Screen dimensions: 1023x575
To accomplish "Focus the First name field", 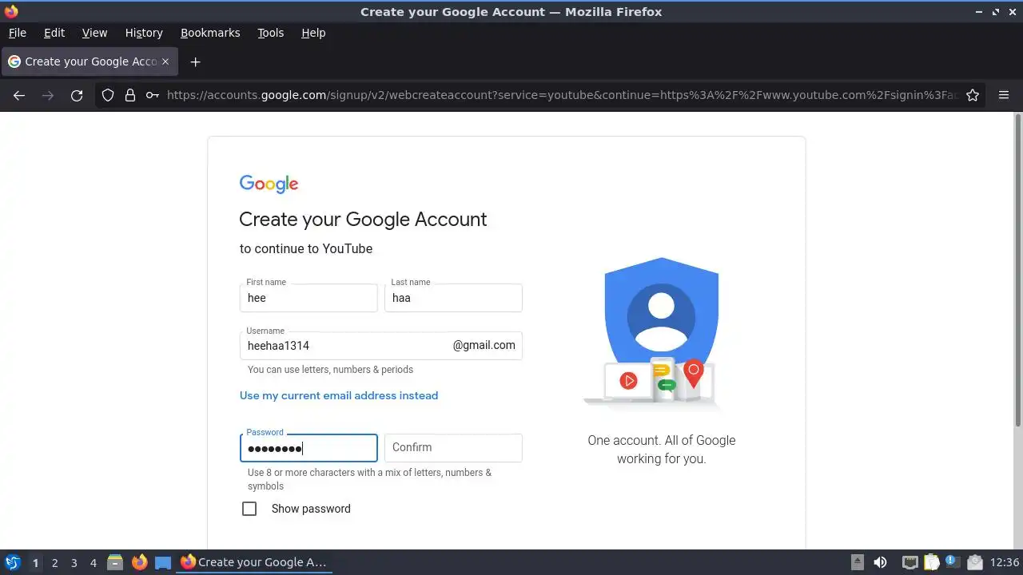I will (x=308, y=298).
